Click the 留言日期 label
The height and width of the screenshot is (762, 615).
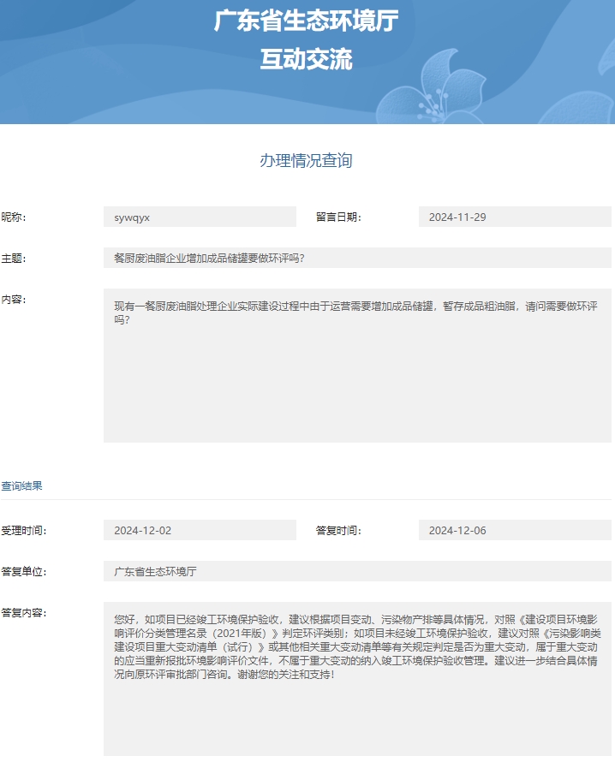pyautogui.click(x=339, y=217)
